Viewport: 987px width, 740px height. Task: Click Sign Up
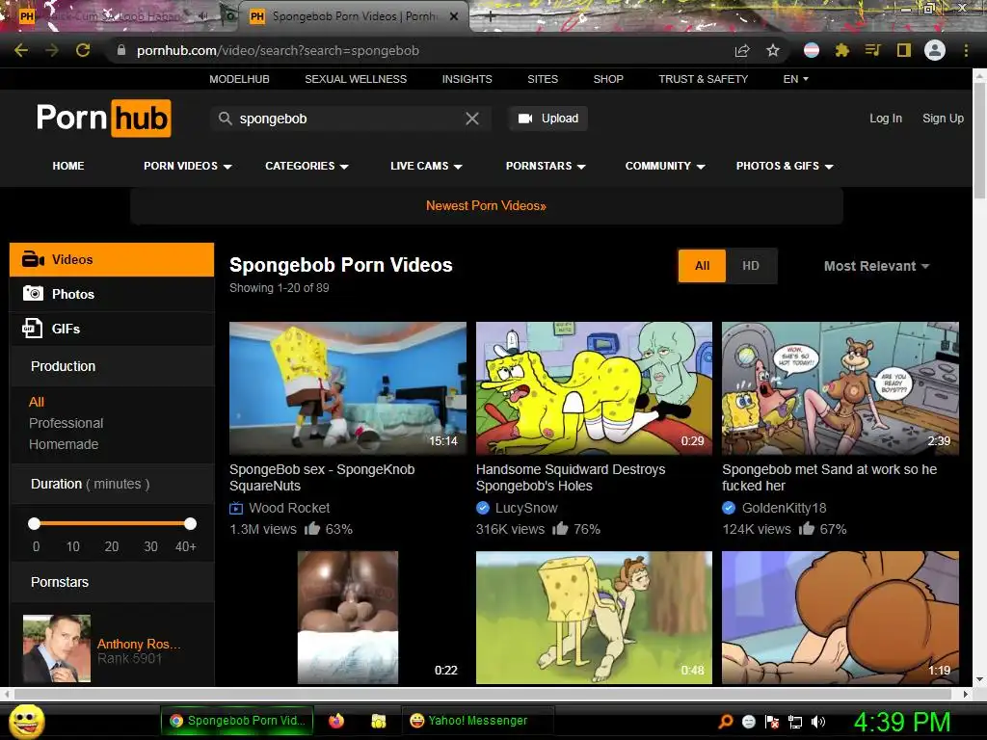pyautogui.click(x=943, y=119)
